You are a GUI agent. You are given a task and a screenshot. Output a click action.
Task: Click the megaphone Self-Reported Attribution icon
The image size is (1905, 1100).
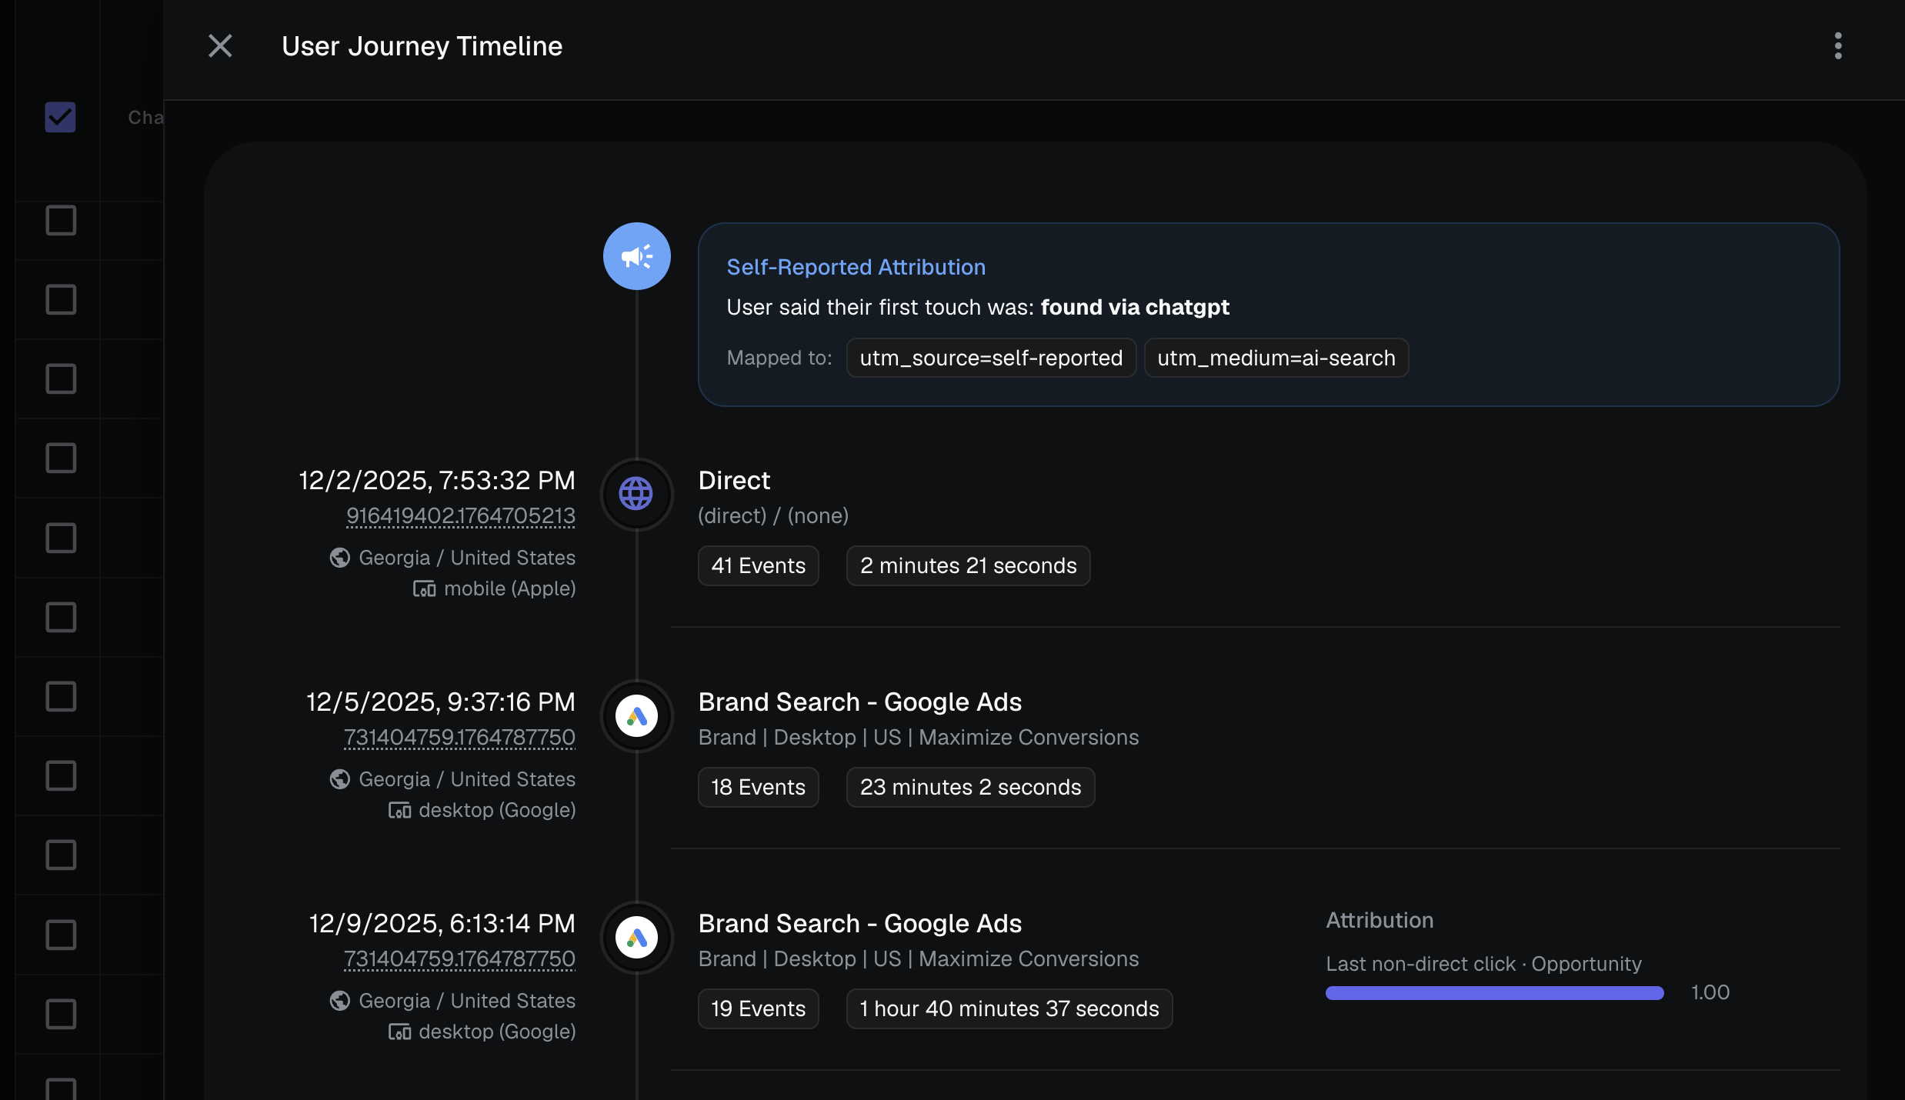coord(636,256)
